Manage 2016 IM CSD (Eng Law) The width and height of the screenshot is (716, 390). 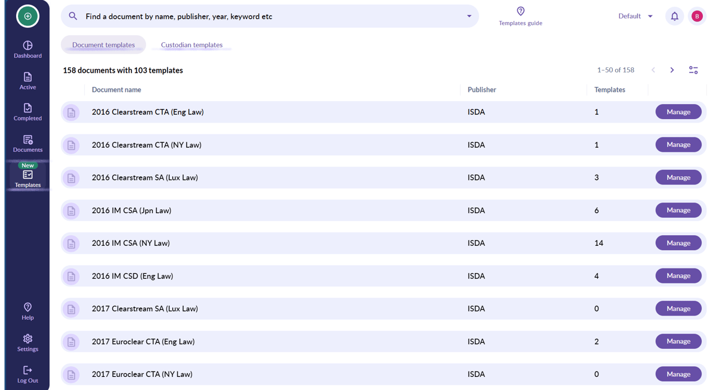tap(678, 276)
